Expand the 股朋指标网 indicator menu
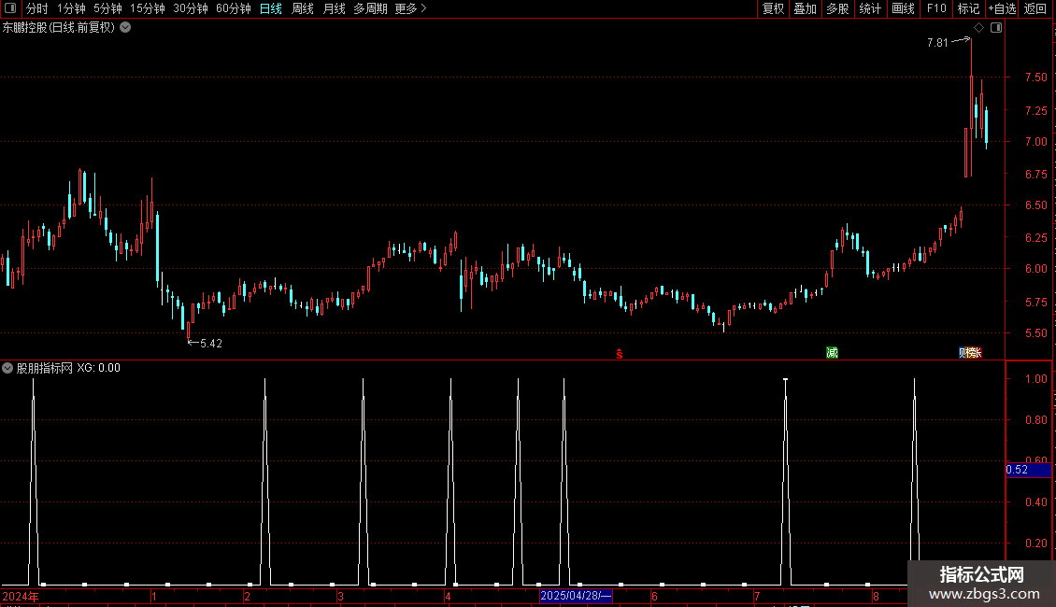Viewport: 1056px width, 607px height. tap(7, 368)
